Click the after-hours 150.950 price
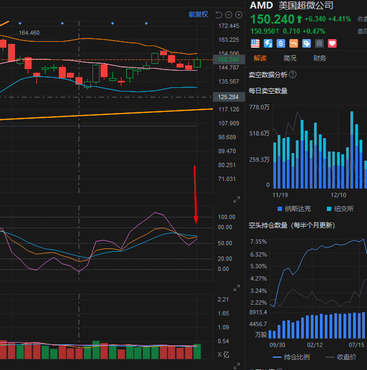 [263, 31]
